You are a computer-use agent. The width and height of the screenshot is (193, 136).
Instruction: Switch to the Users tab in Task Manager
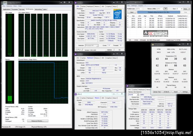click(x=45, y=9)
